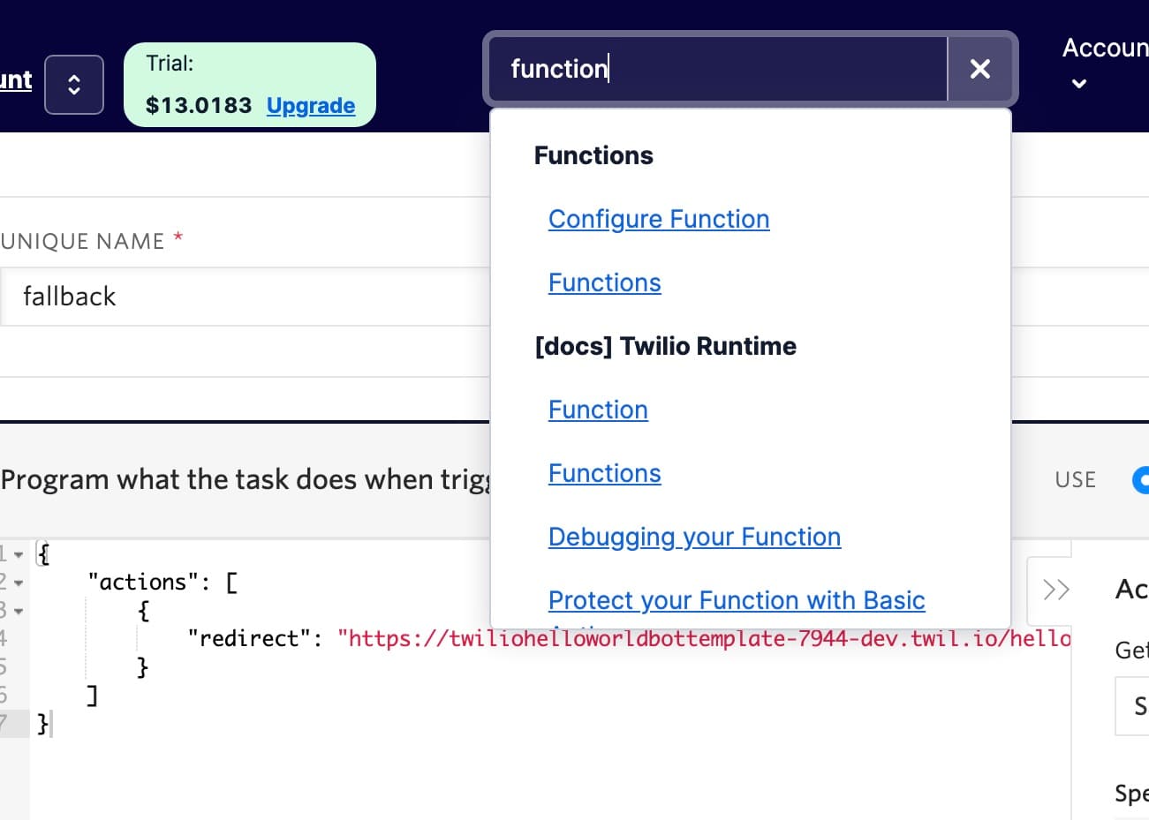
Task: Click the Upgrade link in Trial badge
Action: [x=311, y=105]
